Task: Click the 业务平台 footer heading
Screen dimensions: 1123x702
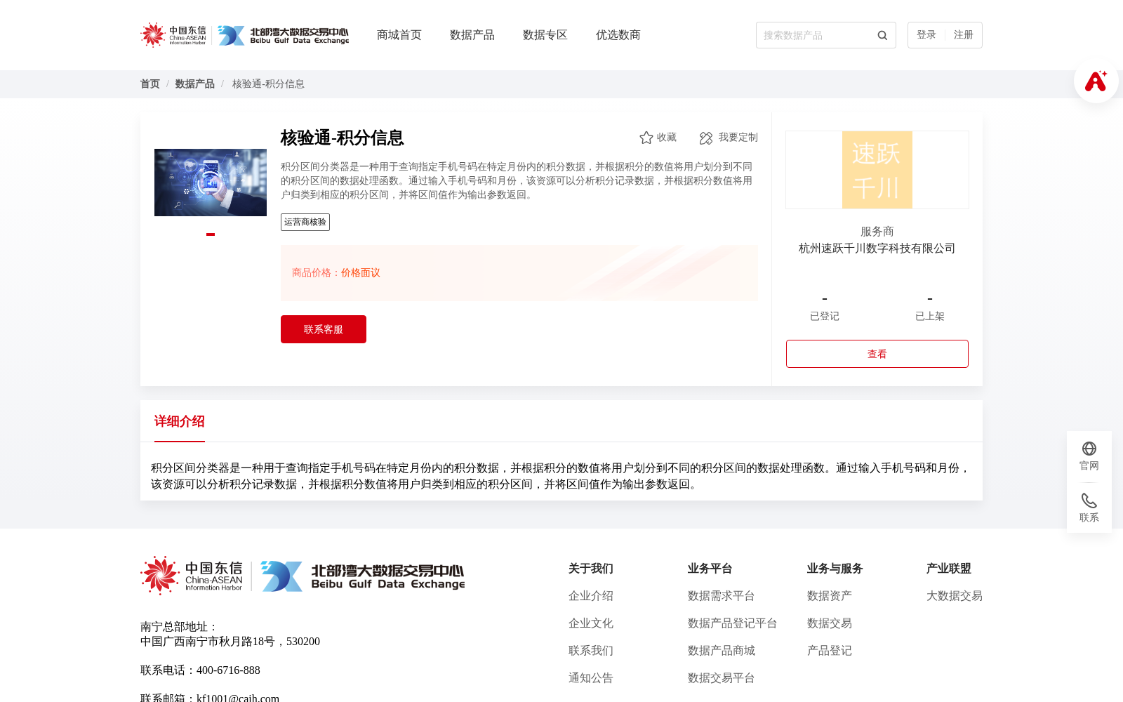Action: [x=710, y=569]
